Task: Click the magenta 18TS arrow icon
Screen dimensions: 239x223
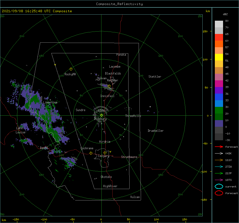Action: 219,180
